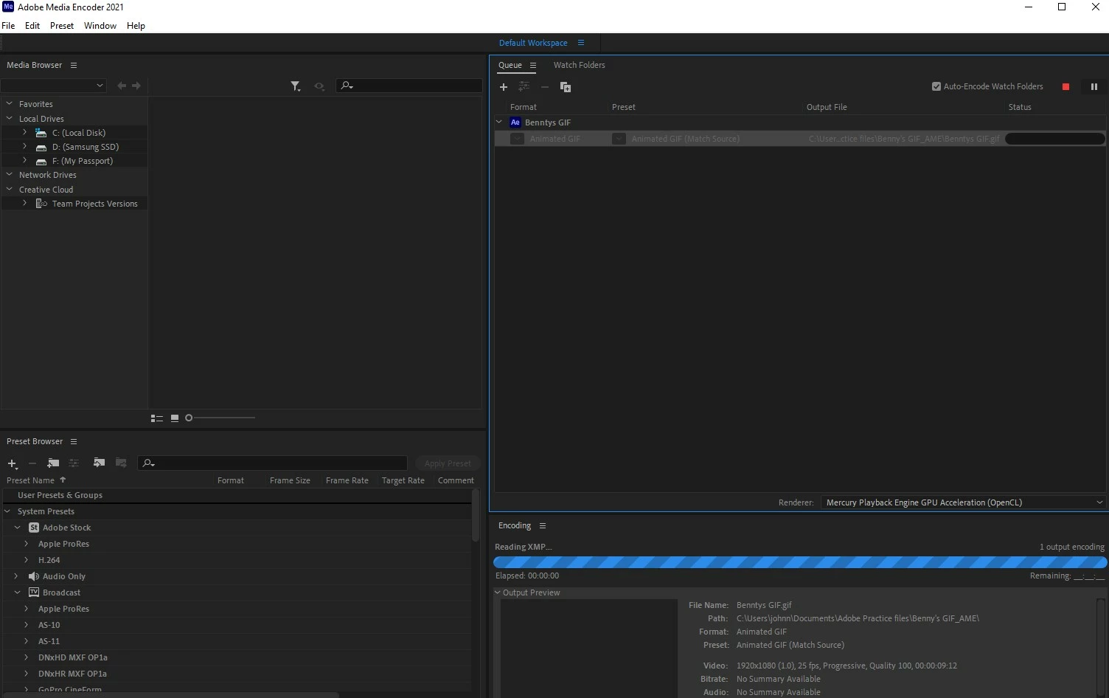Screen dimensions: 1109x698
Task: Open the Animated GIF format dropdown arrow
Action: tap(517, 139)
